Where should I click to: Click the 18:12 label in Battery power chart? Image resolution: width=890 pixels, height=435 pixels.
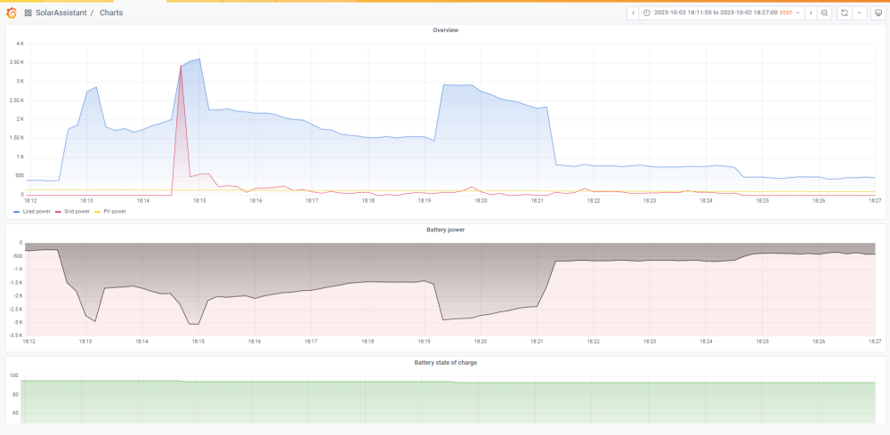pos(29,342)
